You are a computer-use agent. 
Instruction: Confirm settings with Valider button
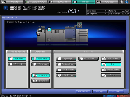point(116,92)
